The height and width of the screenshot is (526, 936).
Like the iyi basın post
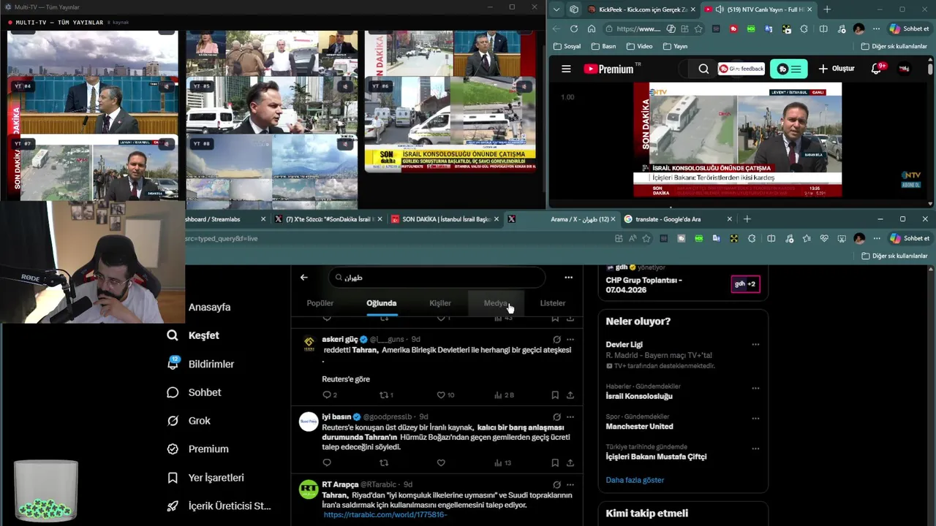tap(441, 463)
